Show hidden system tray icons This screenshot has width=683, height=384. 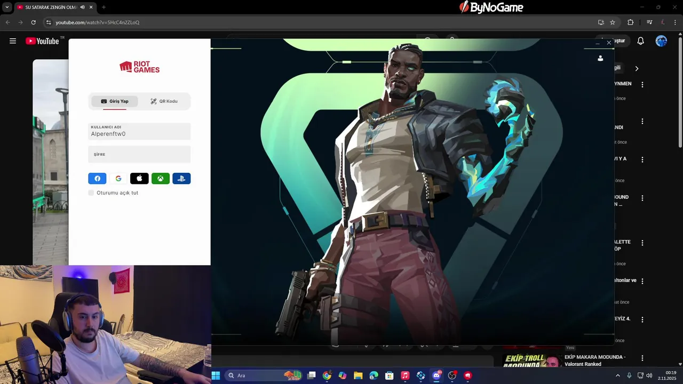pos(618,375)
